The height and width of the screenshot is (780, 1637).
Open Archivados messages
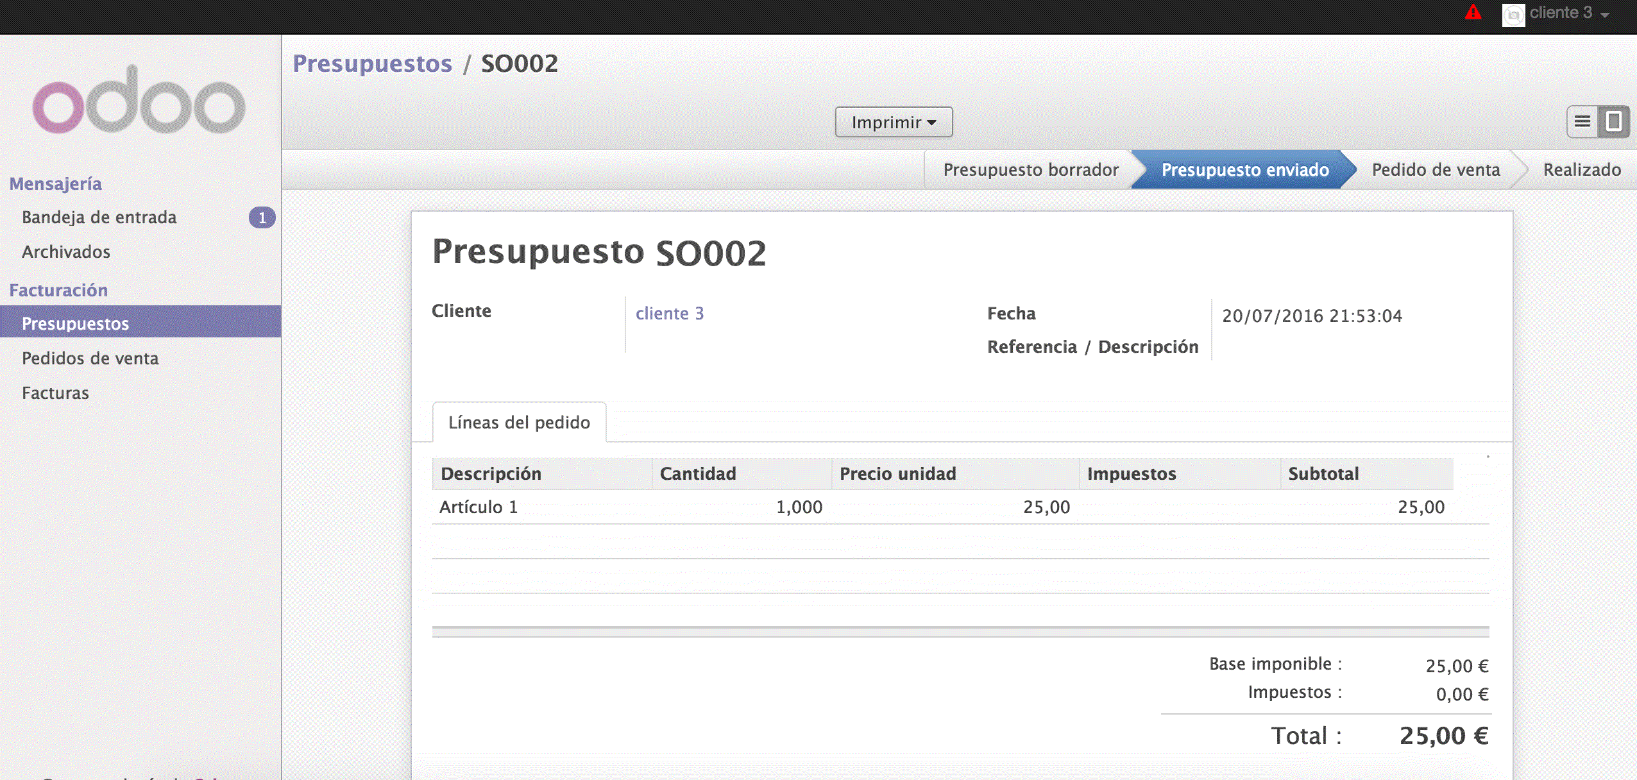tap(66, 252)
